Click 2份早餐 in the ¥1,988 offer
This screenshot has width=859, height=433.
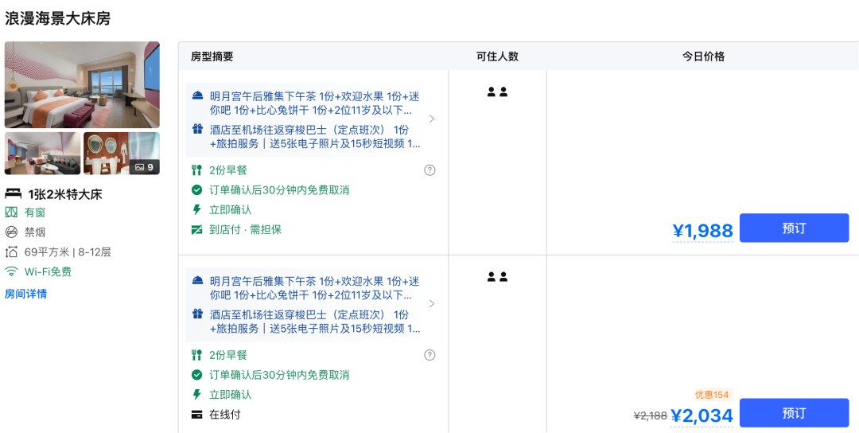tap(228, 170)
